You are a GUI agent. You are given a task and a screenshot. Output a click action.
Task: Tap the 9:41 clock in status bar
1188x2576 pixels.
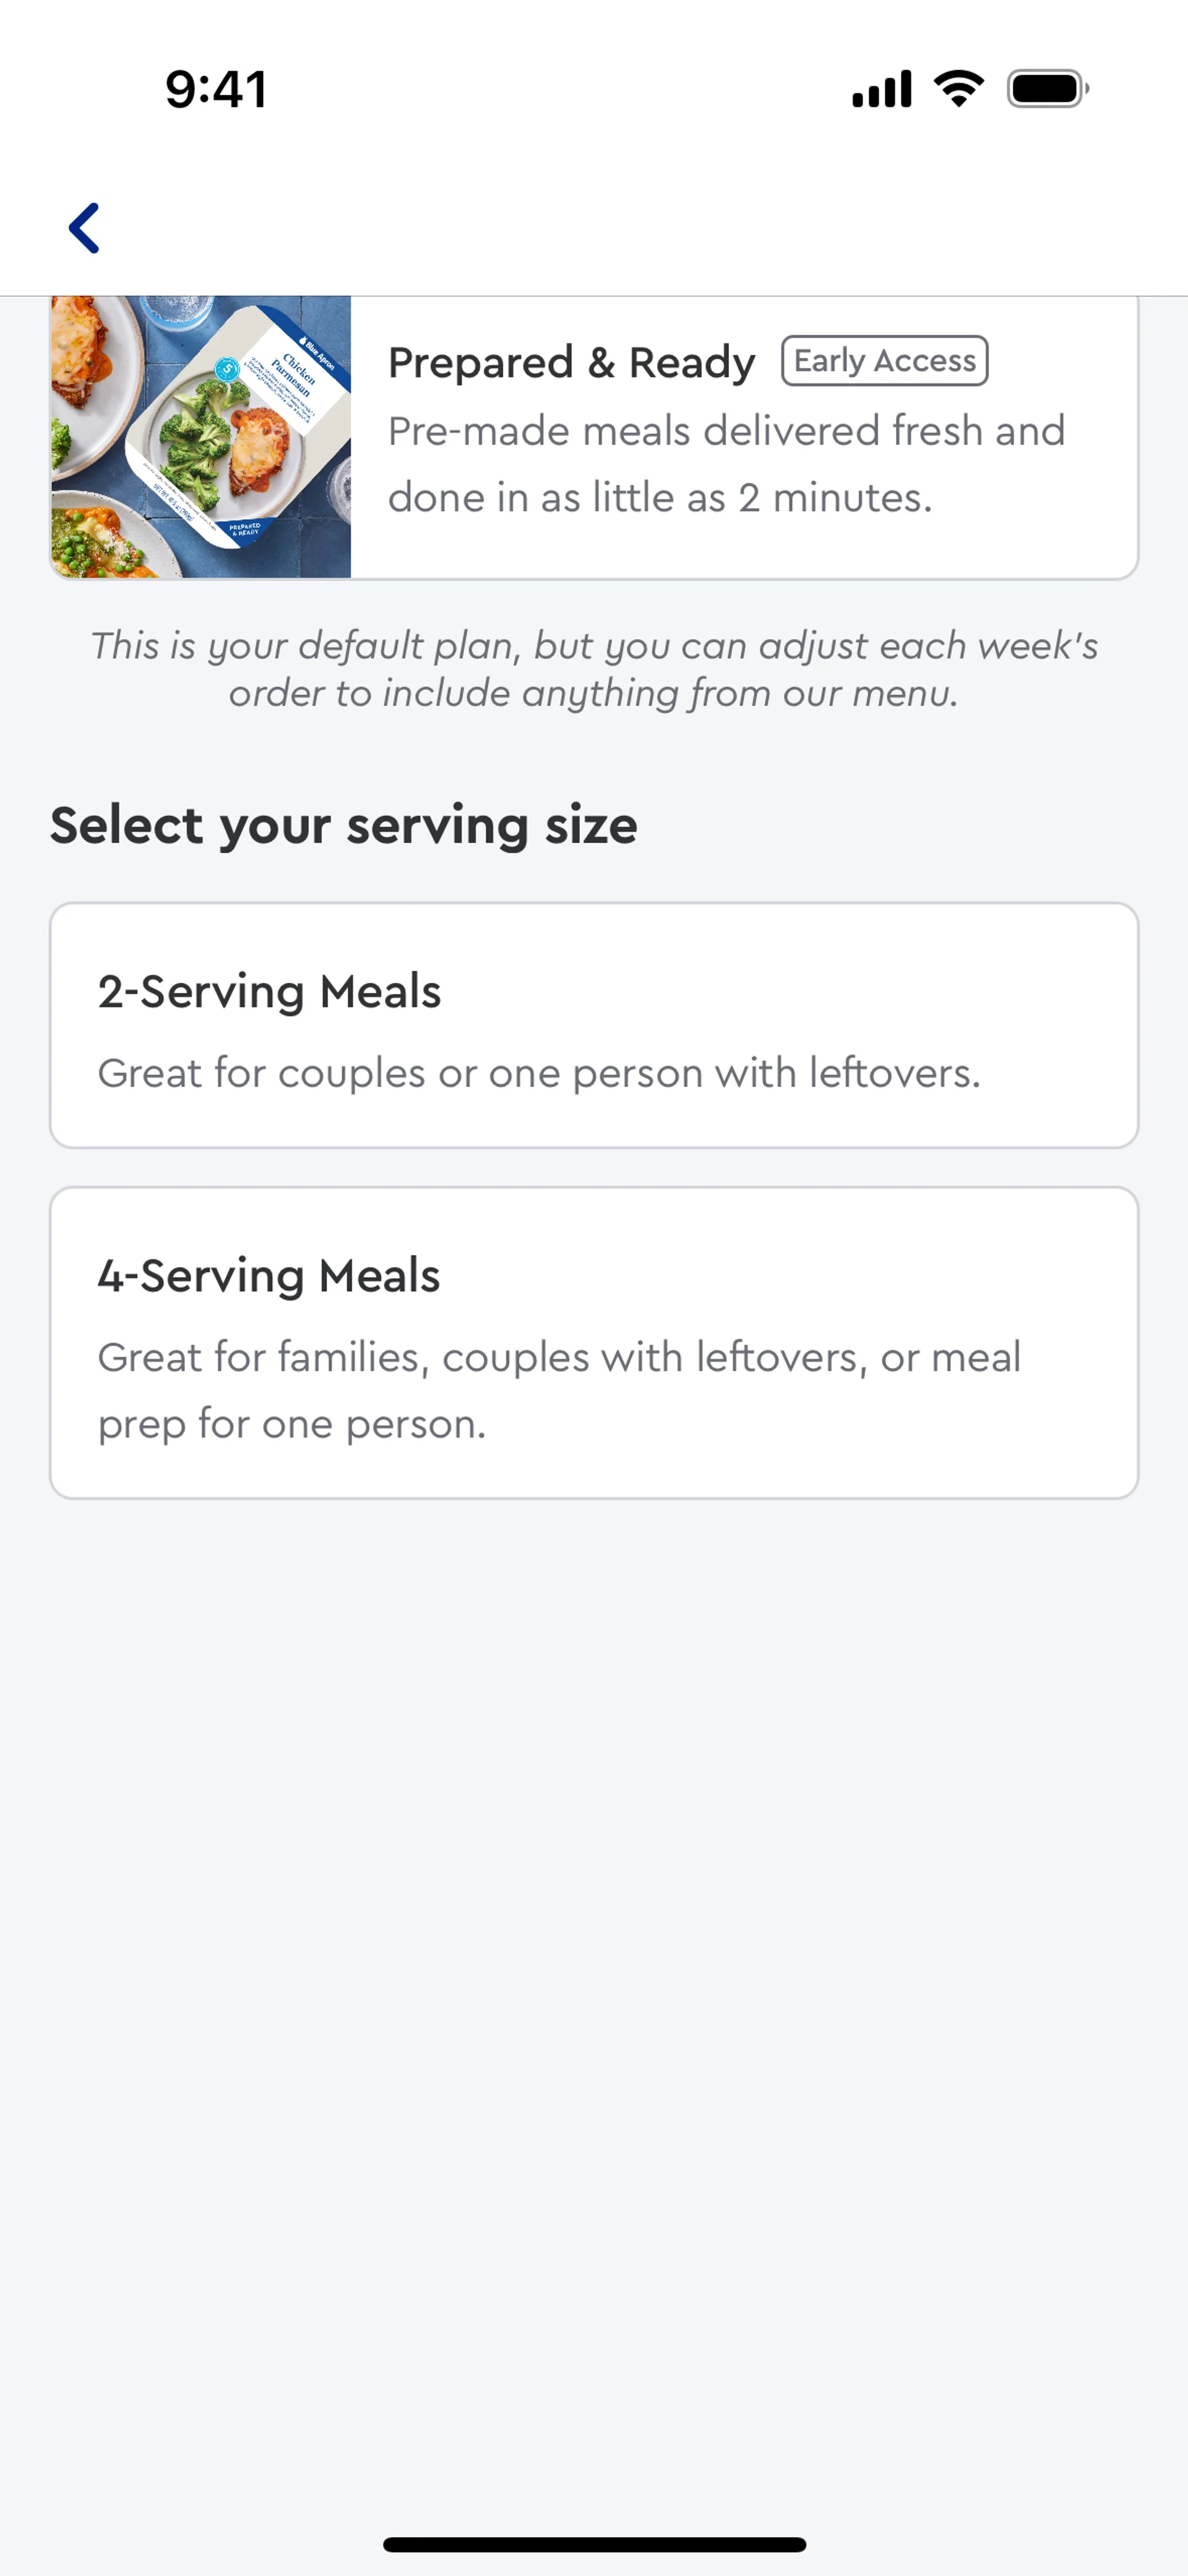(x=216, y=89)
